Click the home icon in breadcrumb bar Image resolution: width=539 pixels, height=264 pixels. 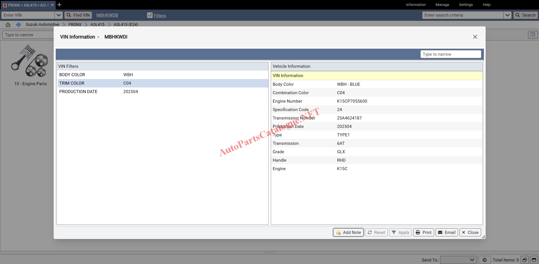[8, 24]
